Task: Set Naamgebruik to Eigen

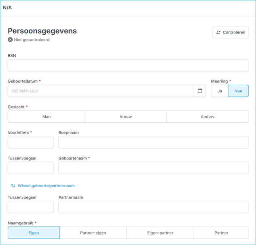Action: (34, 233)
